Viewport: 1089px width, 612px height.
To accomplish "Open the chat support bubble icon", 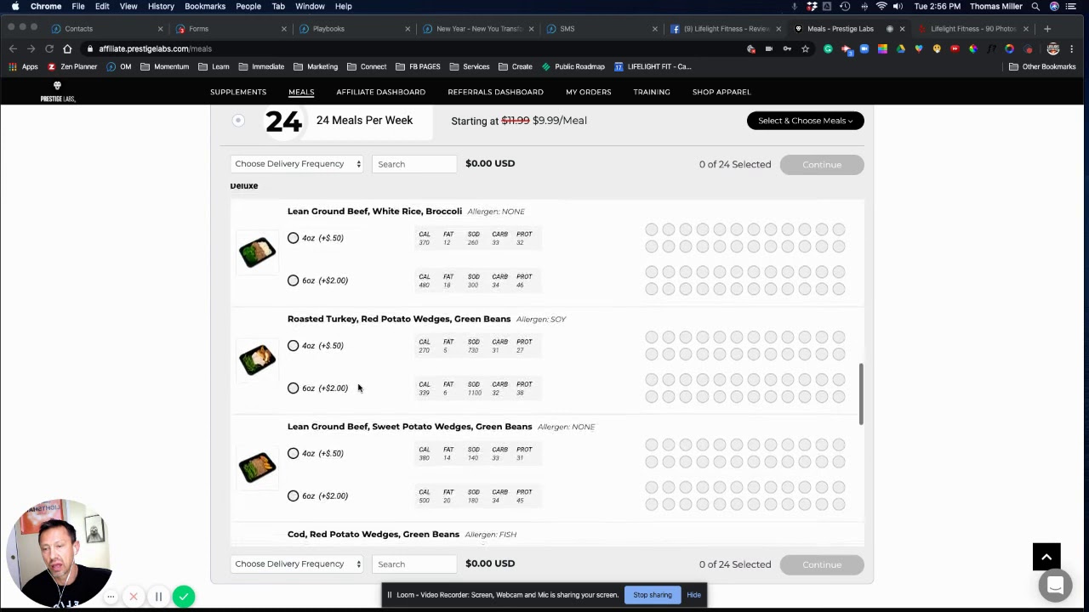I will (x=1055, y=586).
